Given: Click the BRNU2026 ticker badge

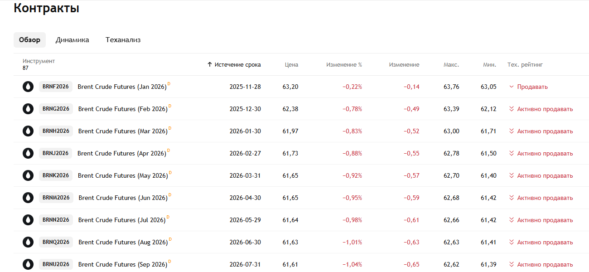Looking at the screenshot, I should [x=56, y=264].
